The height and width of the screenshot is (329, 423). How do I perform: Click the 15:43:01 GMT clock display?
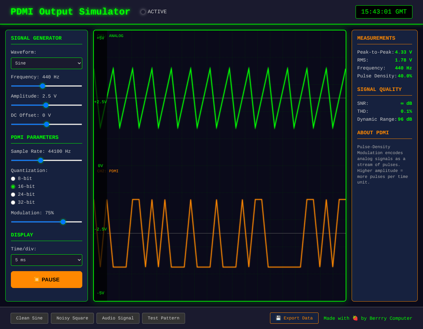point(384,12)
